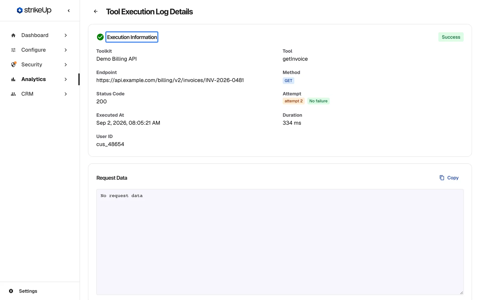Click the Security shield icon

(x=13, y=65)
